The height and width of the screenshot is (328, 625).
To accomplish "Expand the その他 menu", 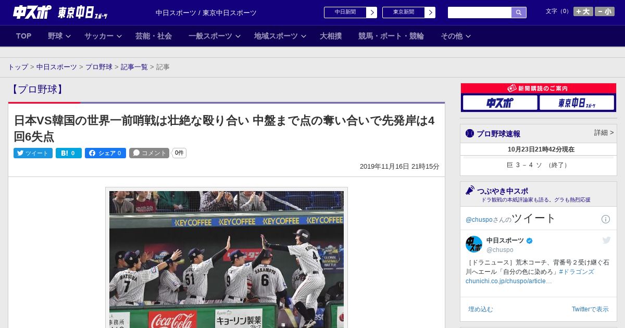I will coord(456,36).
